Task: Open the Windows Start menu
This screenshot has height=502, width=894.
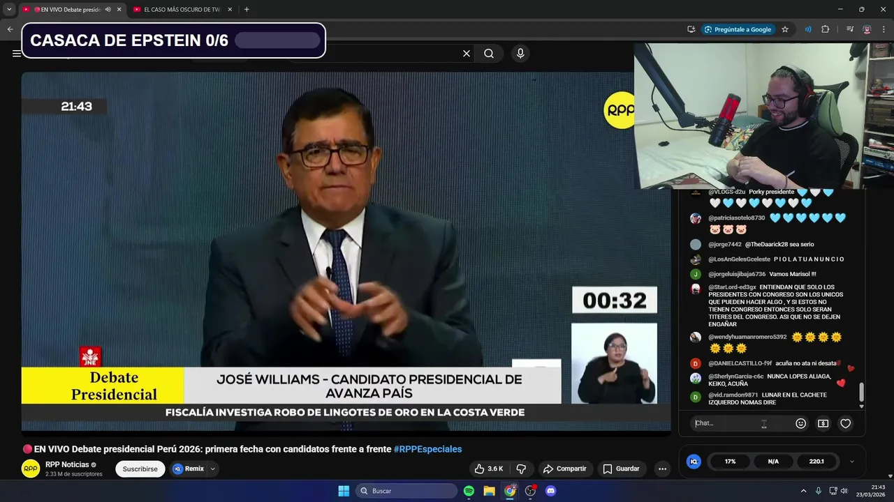Action: (344, 491)
